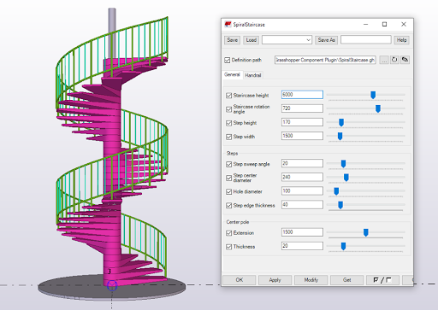The height and width of the screenshot is (310, 438).
Task: Click the browse definition path ellipsis button
Action: (384, 60)
